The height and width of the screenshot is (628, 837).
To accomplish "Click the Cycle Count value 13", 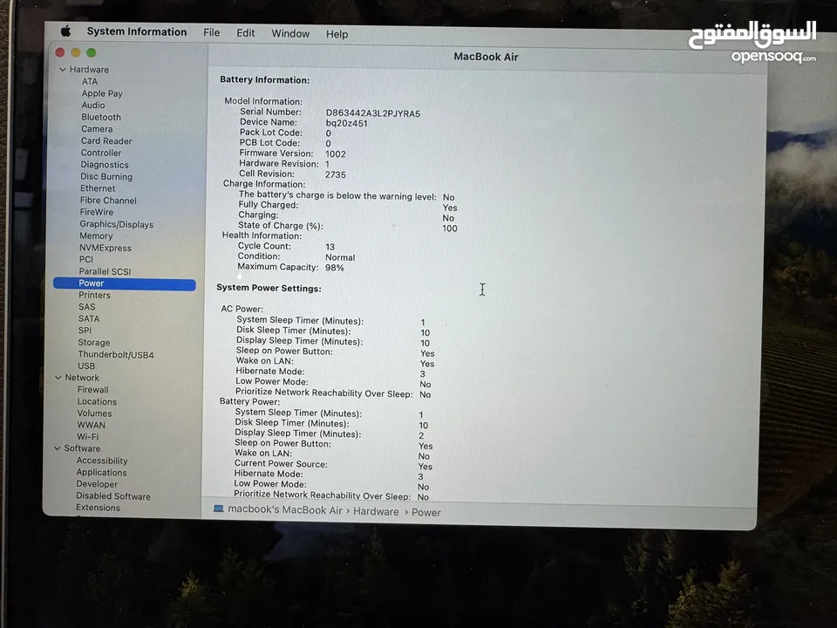I will 330,247.
